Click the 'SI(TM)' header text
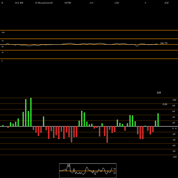The width and height of the screenshot is (178, 178). click(x=68, y=3)
